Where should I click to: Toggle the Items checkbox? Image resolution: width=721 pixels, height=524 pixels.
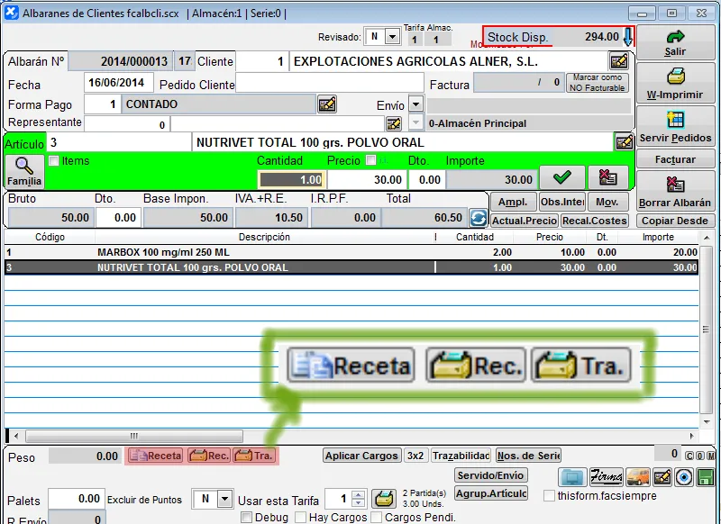point(53,161)
